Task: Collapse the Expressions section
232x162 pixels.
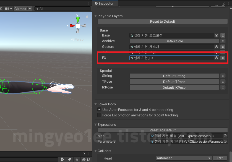Action: pyautogui.click(x=96, y=125)
